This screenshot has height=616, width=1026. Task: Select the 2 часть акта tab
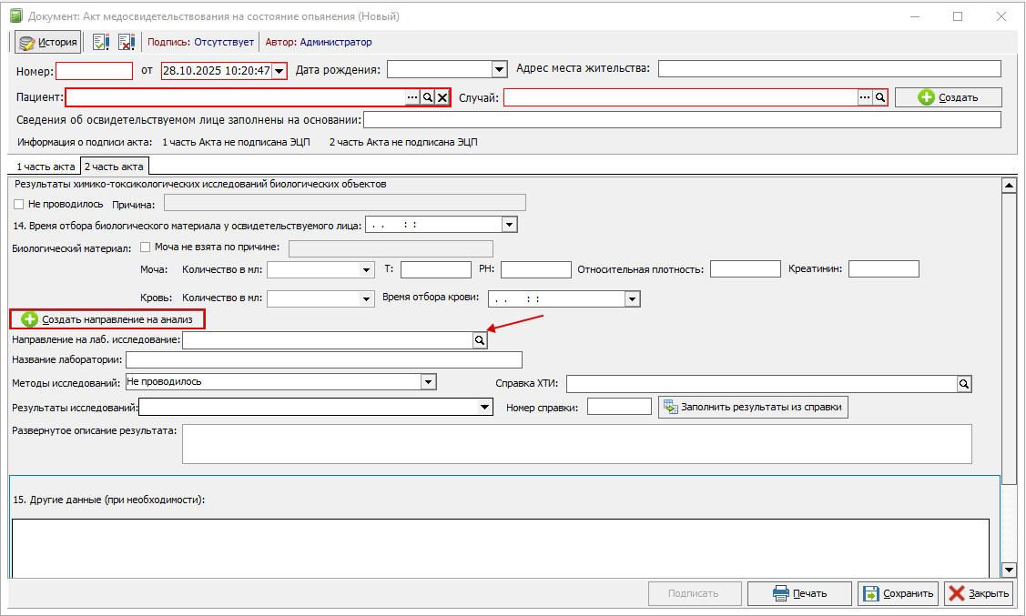(x=114, y=167)
